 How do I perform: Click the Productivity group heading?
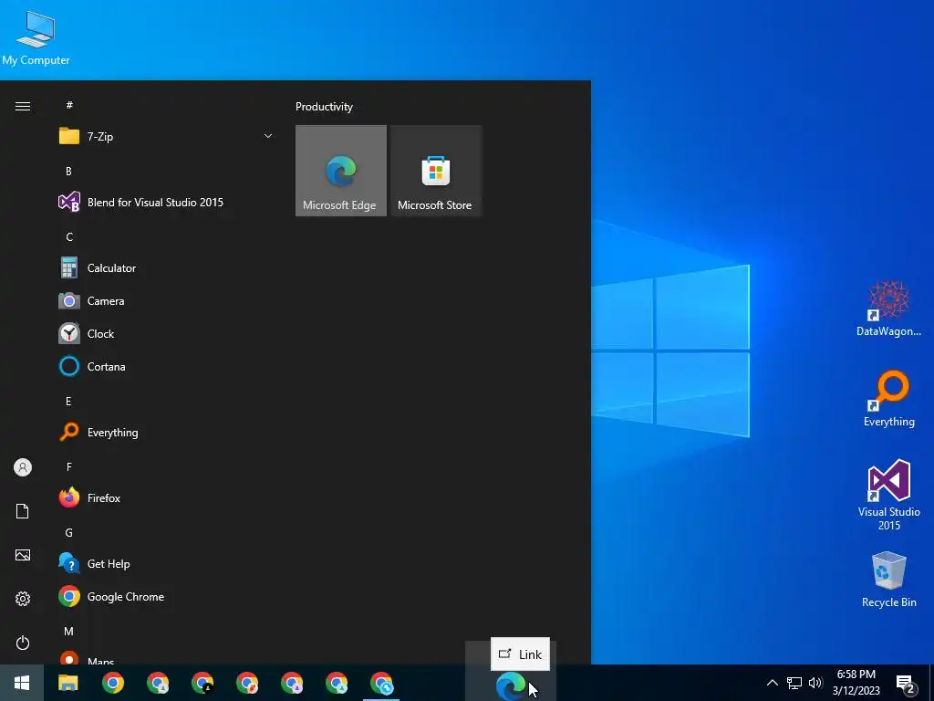click(x=324, y=107)
